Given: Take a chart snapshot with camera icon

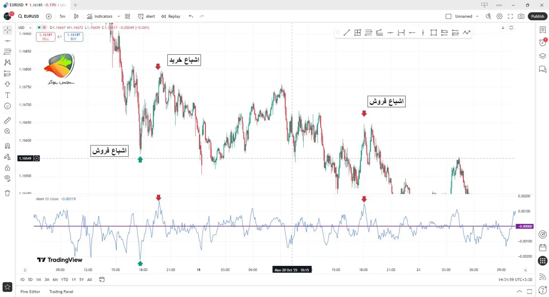Looking at the screenshot, I should pyautogui.click(x=521, y=16).
